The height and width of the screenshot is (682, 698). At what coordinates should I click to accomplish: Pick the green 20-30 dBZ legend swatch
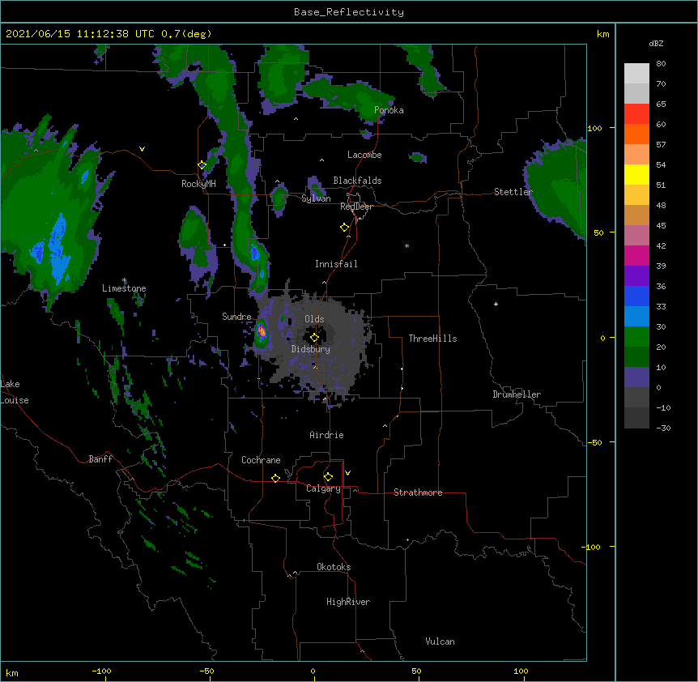coord(636,337)
